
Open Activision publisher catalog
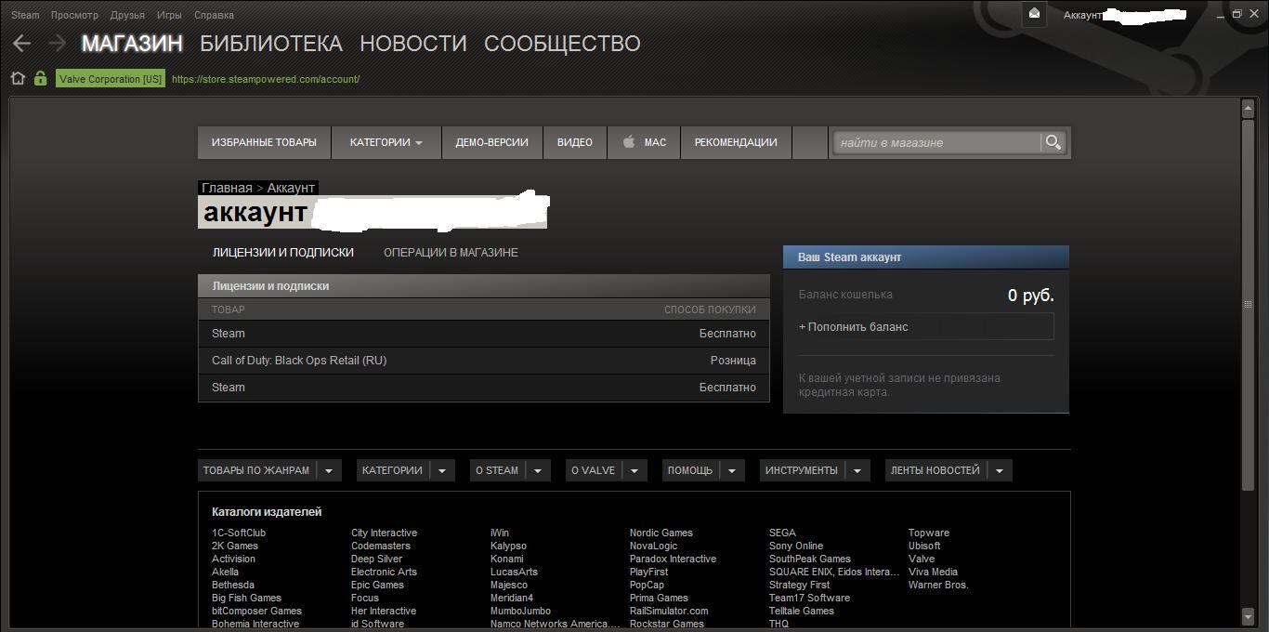(233, 559)
